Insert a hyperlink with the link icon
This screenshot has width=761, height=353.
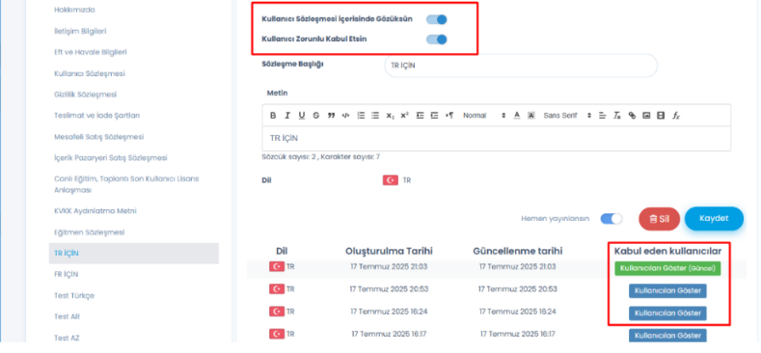click(632, 116)
